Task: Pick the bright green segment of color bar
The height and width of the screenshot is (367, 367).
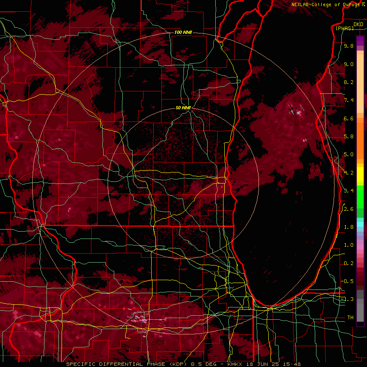Action: coord(360,197)
